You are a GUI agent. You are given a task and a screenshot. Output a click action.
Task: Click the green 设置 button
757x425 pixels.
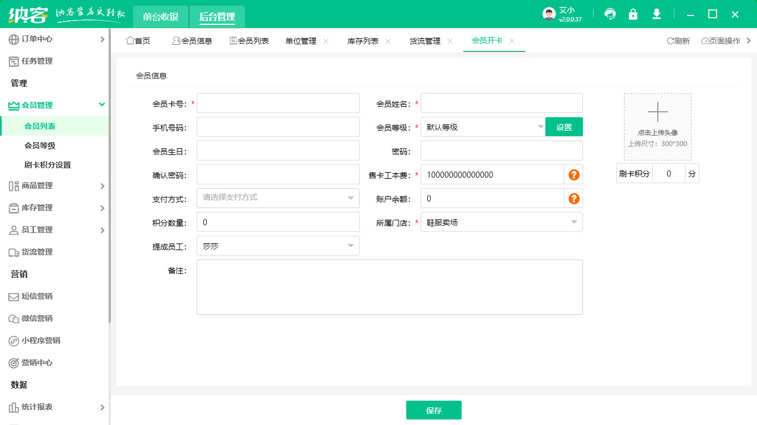[564, 126]
